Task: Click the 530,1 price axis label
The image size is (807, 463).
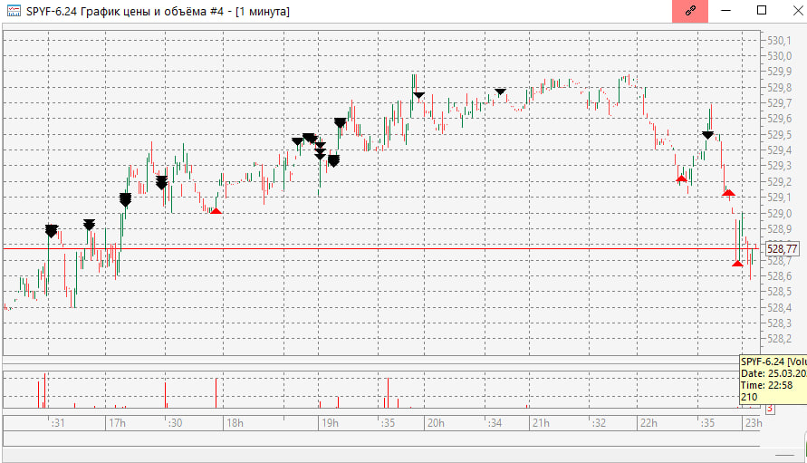Action: 779,40
